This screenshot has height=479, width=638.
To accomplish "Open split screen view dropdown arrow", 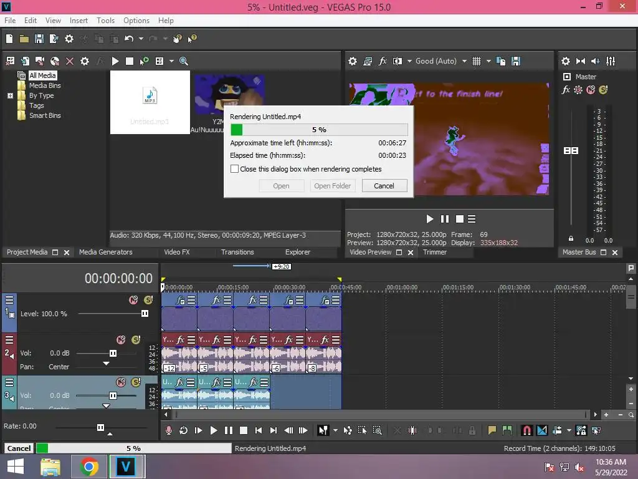I will [x=409, y=61].
